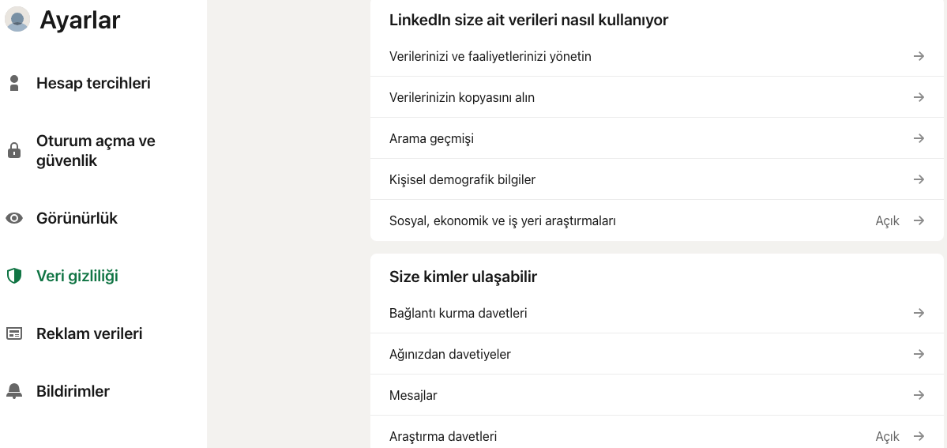Click the Reklam verileri label

click(x=89, y=333)
